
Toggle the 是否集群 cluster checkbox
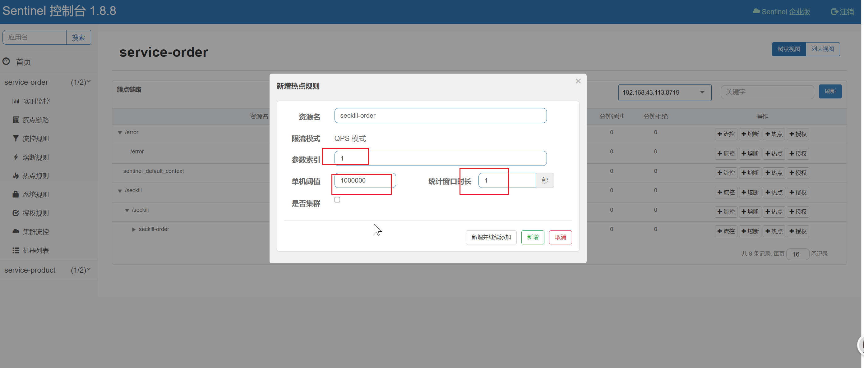pos(337,200)
